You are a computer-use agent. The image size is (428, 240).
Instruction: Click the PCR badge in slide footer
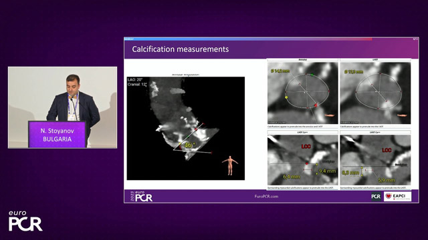[x=376, y=197]
